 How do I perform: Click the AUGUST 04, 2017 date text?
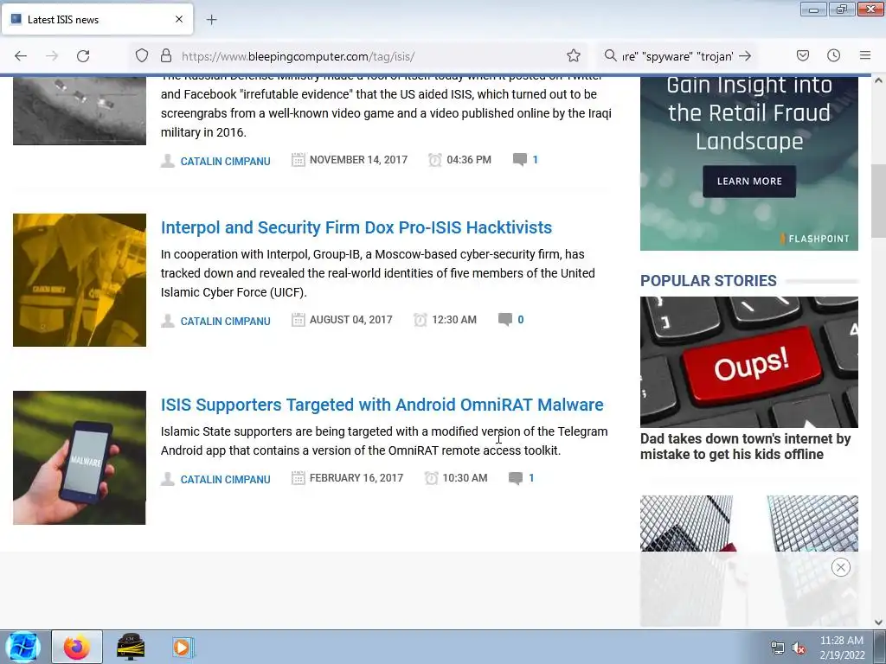[x=351, y=320]
